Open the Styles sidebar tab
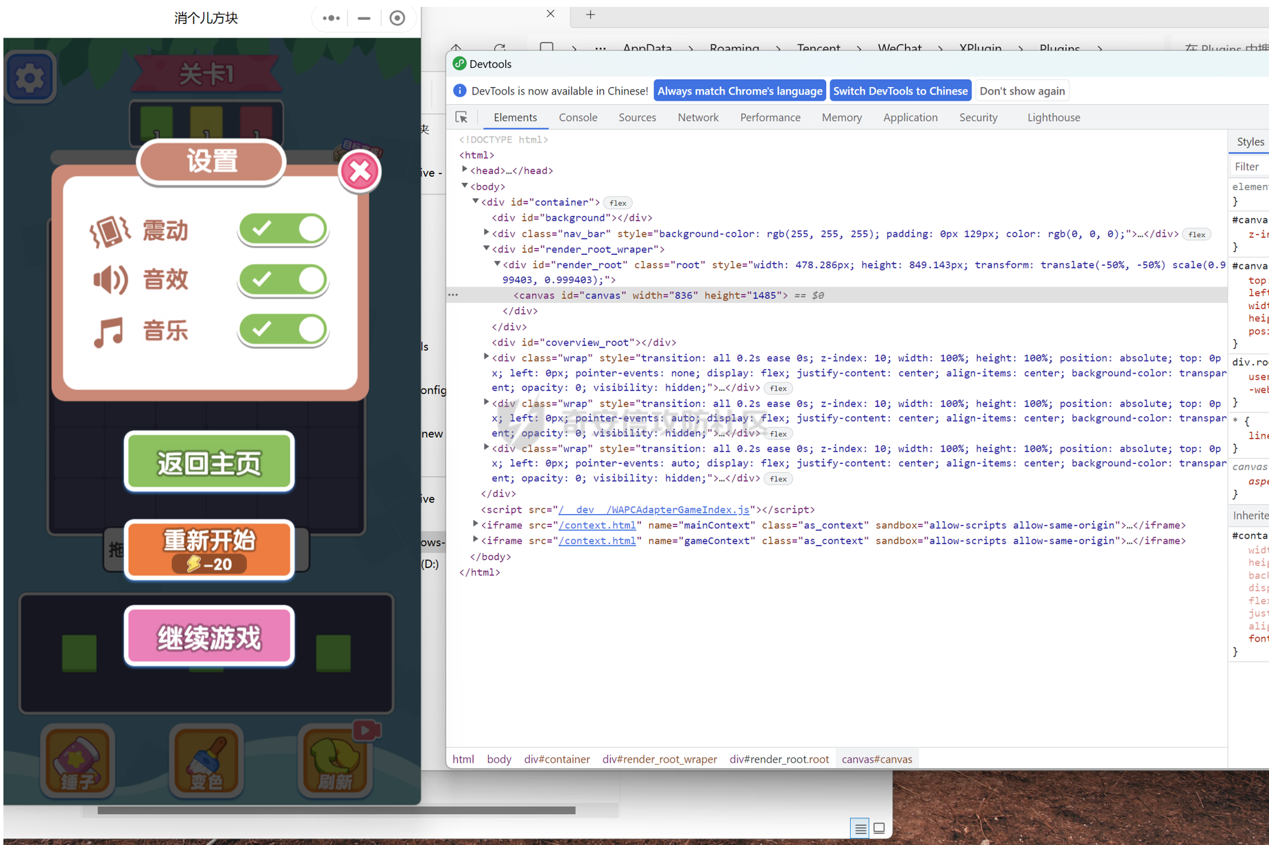Viewport: 1269px width, 845px height. 1250,142
